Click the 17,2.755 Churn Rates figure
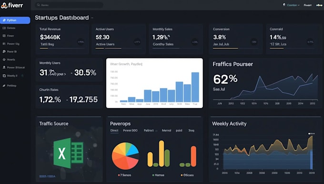 [x=83, y=100]
